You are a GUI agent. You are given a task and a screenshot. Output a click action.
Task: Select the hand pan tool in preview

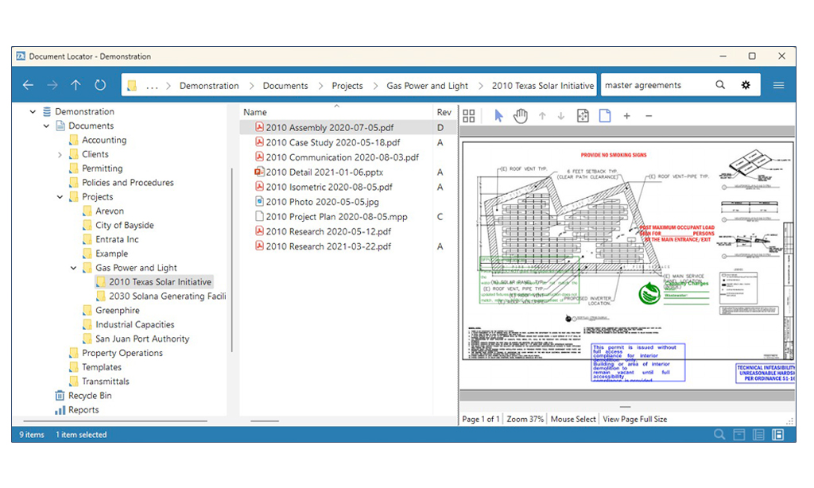[520, 116]
